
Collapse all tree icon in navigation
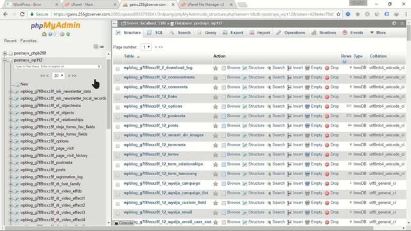click(96, 47)
